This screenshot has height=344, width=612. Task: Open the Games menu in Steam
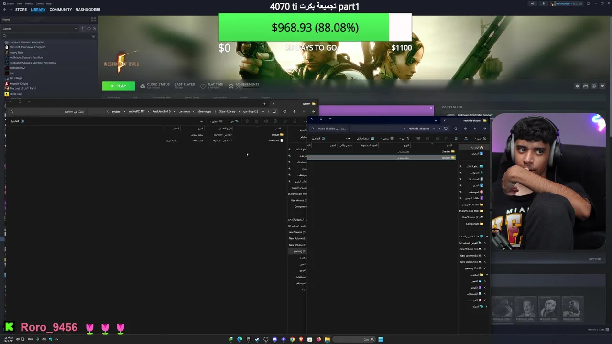[40, 3]
